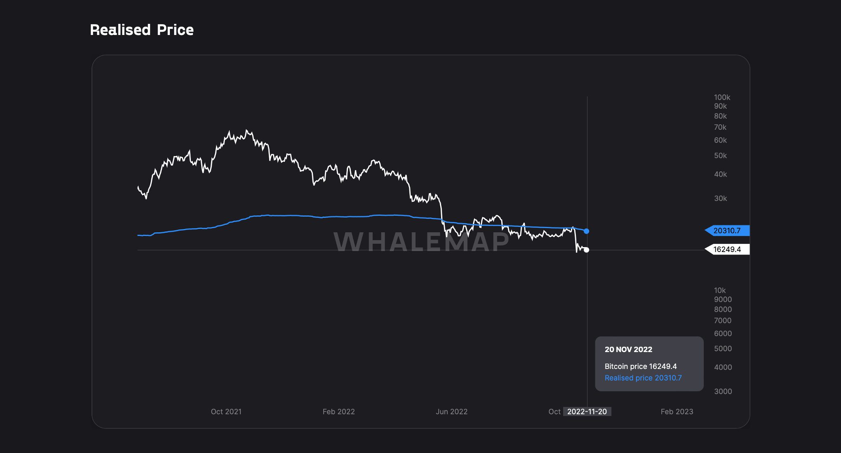
Task: Select the Realised Price chart title
Action: tap(142, 29)
